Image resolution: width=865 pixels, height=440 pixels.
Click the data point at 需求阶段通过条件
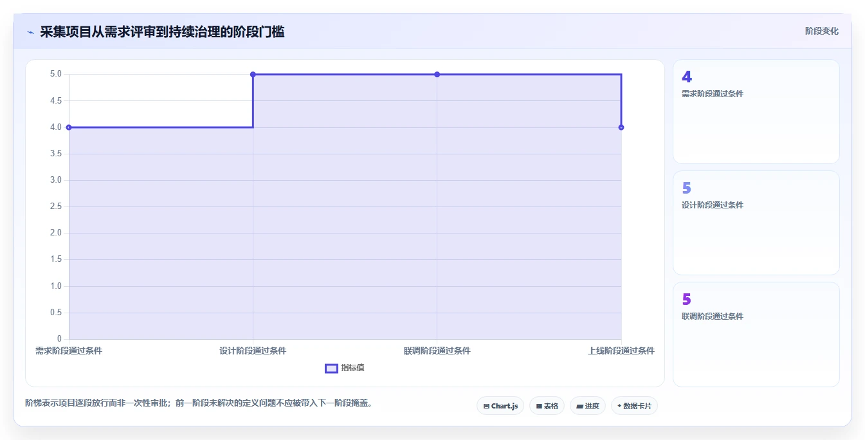pyautogui.click(x=69, y=127)
